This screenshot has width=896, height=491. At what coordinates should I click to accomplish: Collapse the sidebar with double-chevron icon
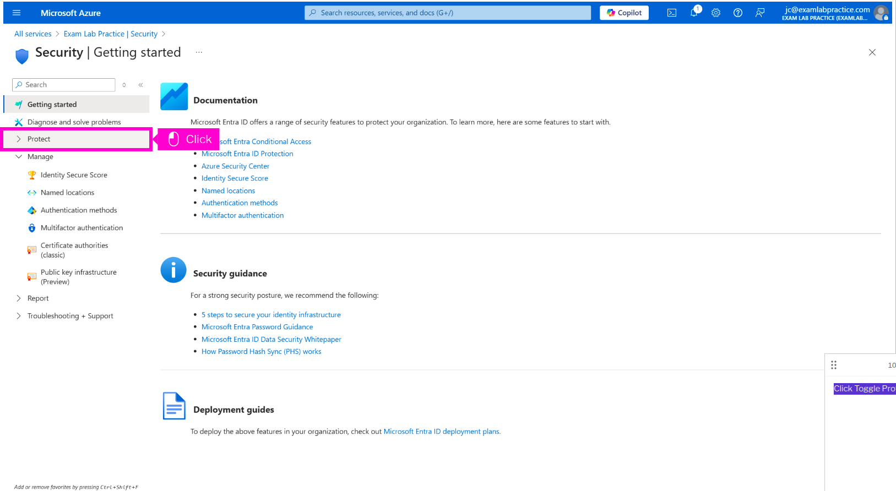tap(140, 85)
